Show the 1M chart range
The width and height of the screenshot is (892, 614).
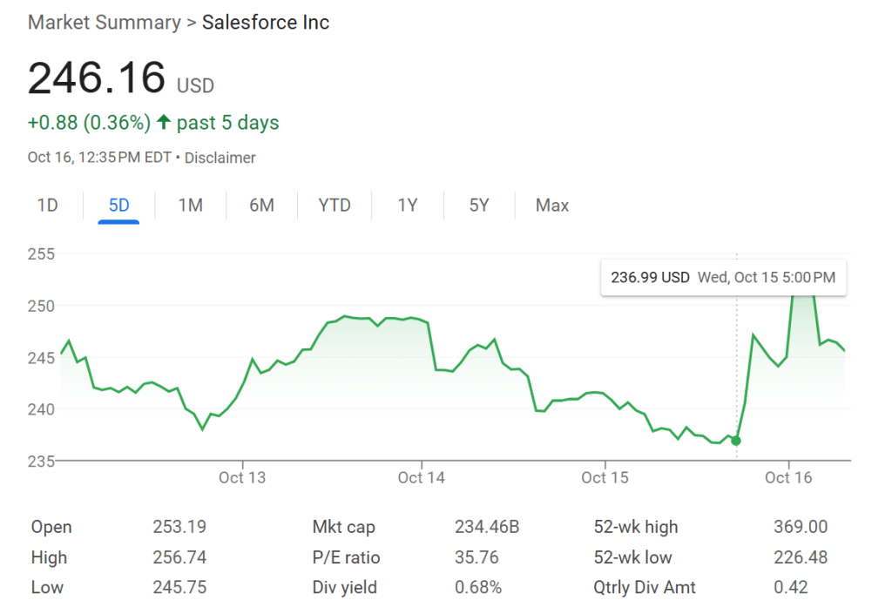point(190,206)
